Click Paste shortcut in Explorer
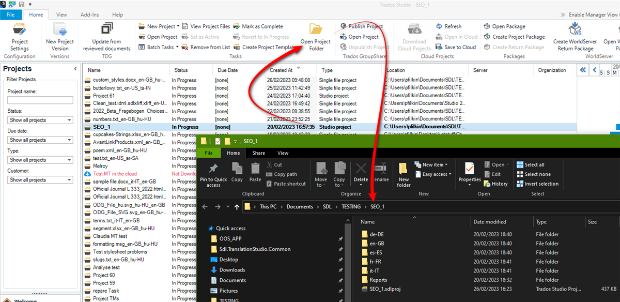This screenshot has width=620, height=302. [x=286, y=184]
